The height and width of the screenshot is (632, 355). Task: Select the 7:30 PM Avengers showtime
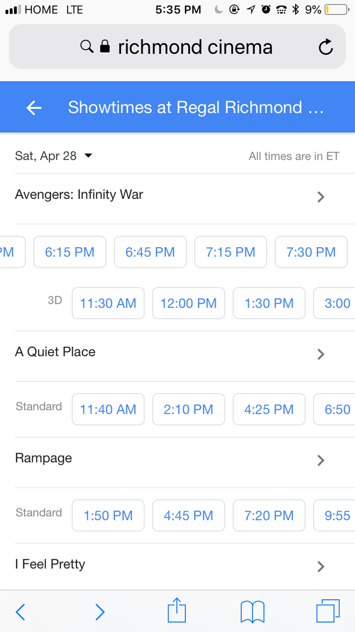tap(311, 252)
